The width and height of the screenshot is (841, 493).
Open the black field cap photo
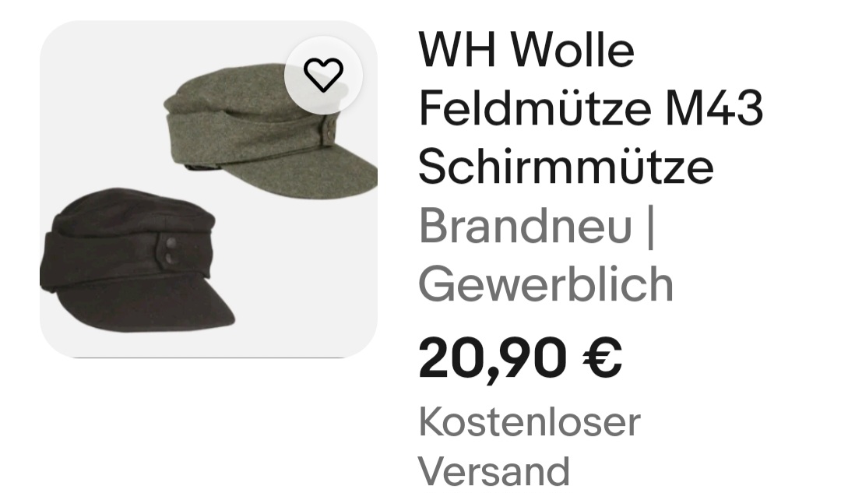pos(137,259)
